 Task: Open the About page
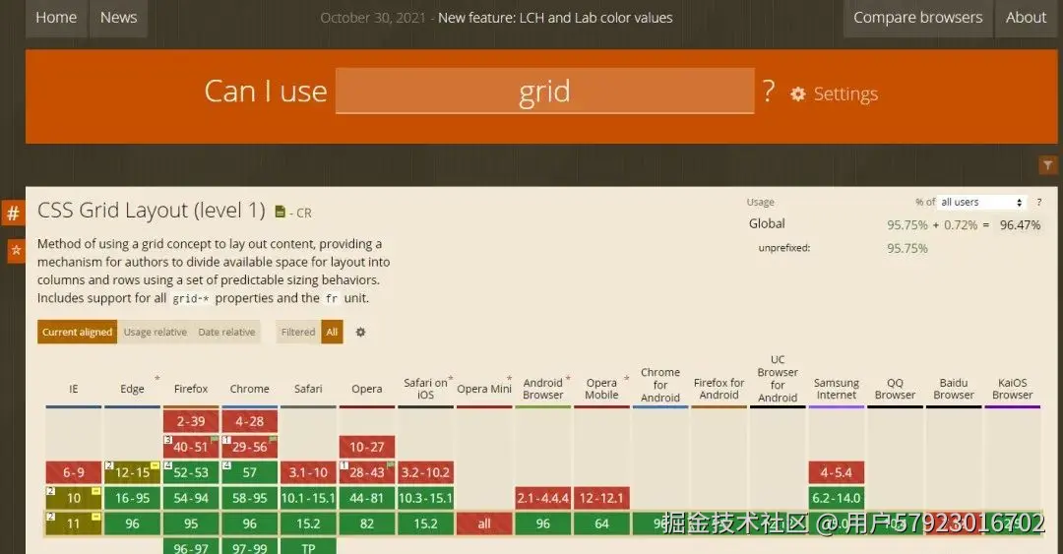[x=1026, y=18]
